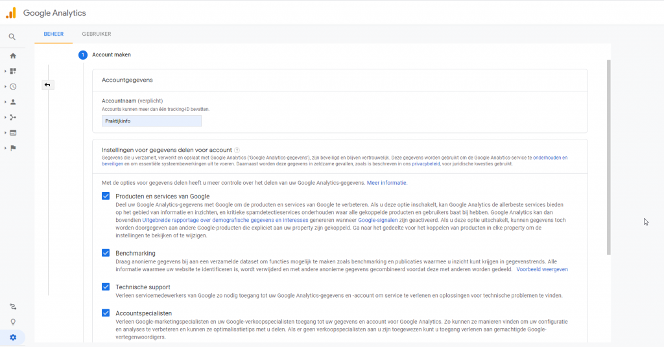
Task: Click the Accountnaam input field containing Praktijkinfo
Action: pos(152,121)
